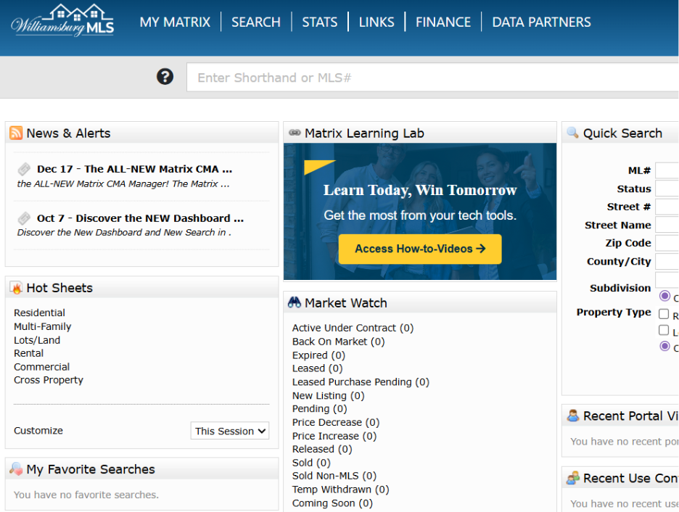Image resolution: width=679 pixels, height=512 pixels.
Task: Click the News & Alerts panel title
Action: 68,133
